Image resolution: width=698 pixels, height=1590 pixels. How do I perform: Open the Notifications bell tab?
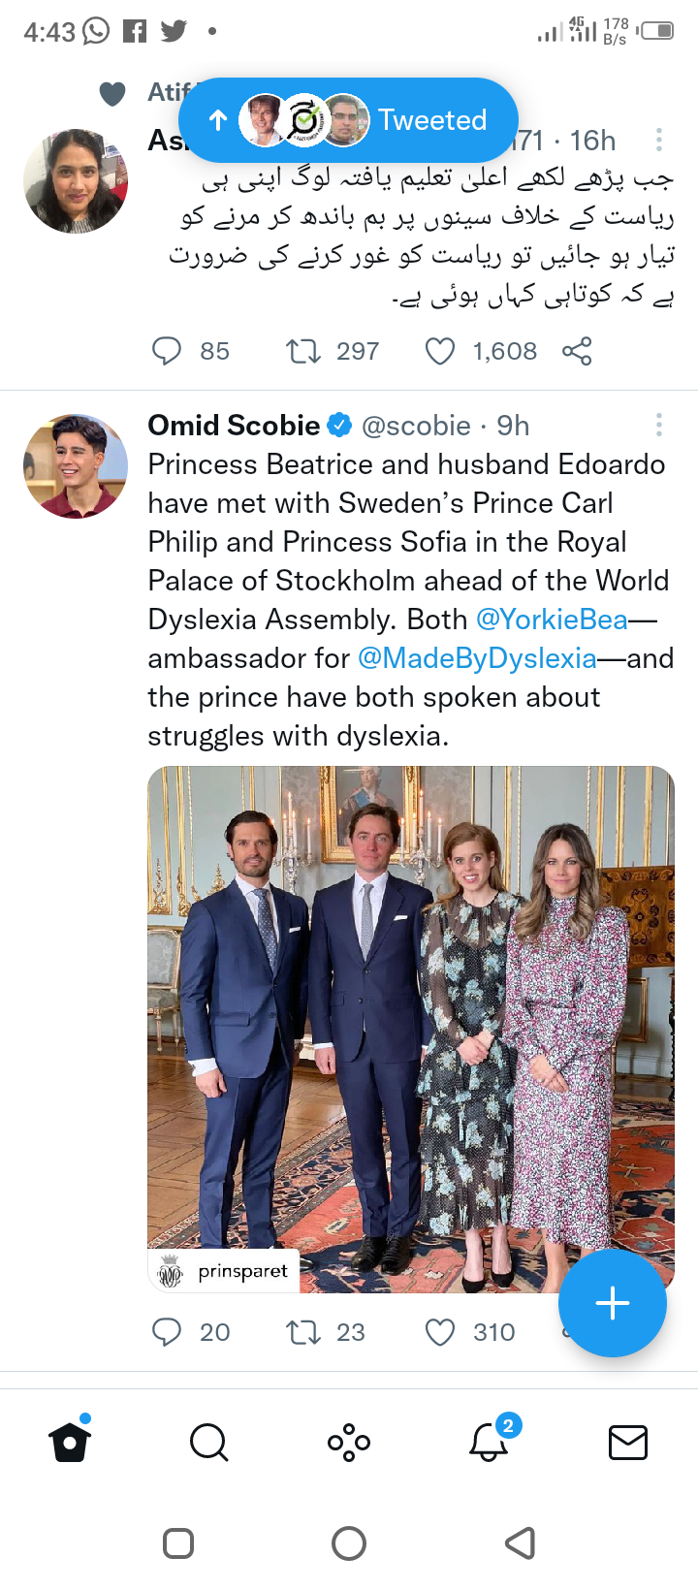(489, 1443)
